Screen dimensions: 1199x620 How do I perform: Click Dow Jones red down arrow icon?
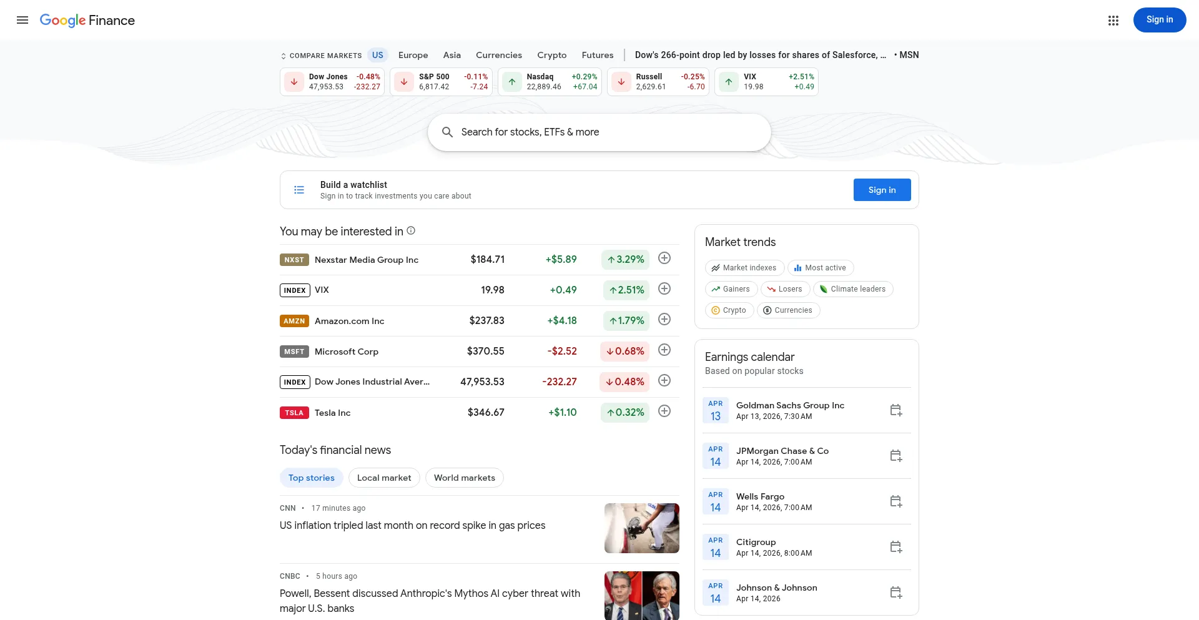pyautogui.click(x=294, y=82)
